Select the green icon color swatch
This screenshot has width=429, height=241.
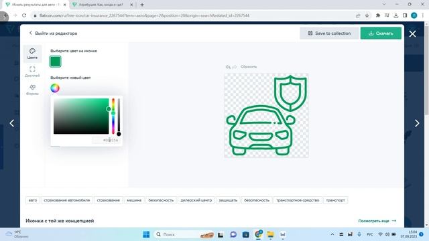[x=55, y=62]
